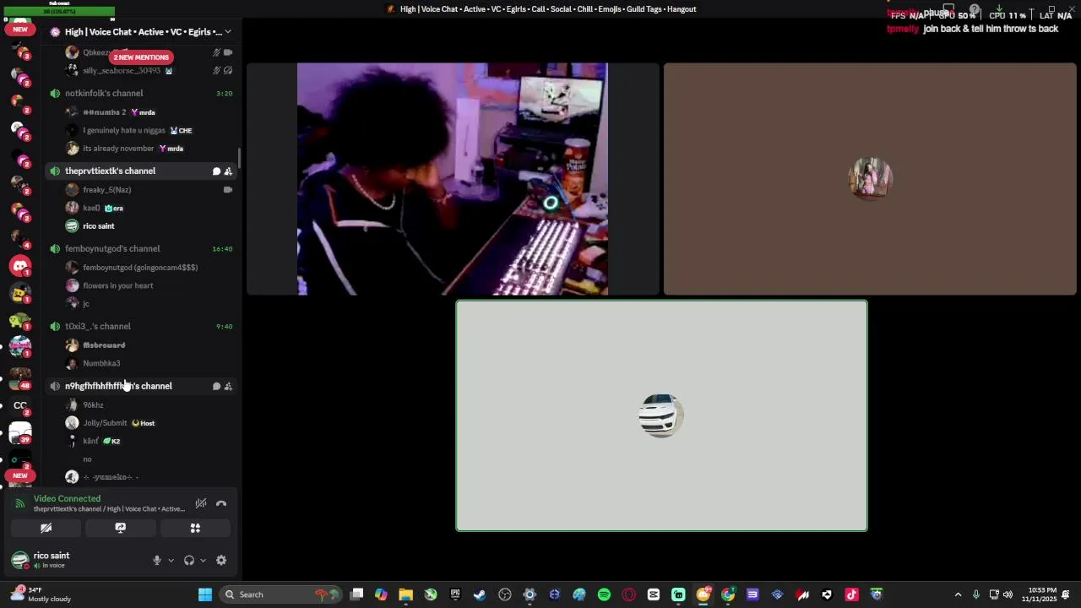This screenshot has height=608, width=1081.
Task: Open Opera GX from the taskbar
Action: point(628,594)
